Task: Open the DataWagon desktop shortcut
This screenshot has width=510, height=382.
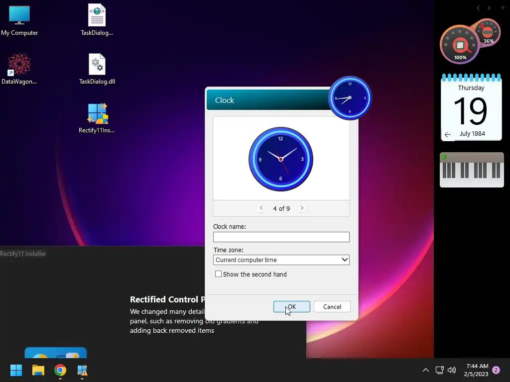Action: (19, 69)
